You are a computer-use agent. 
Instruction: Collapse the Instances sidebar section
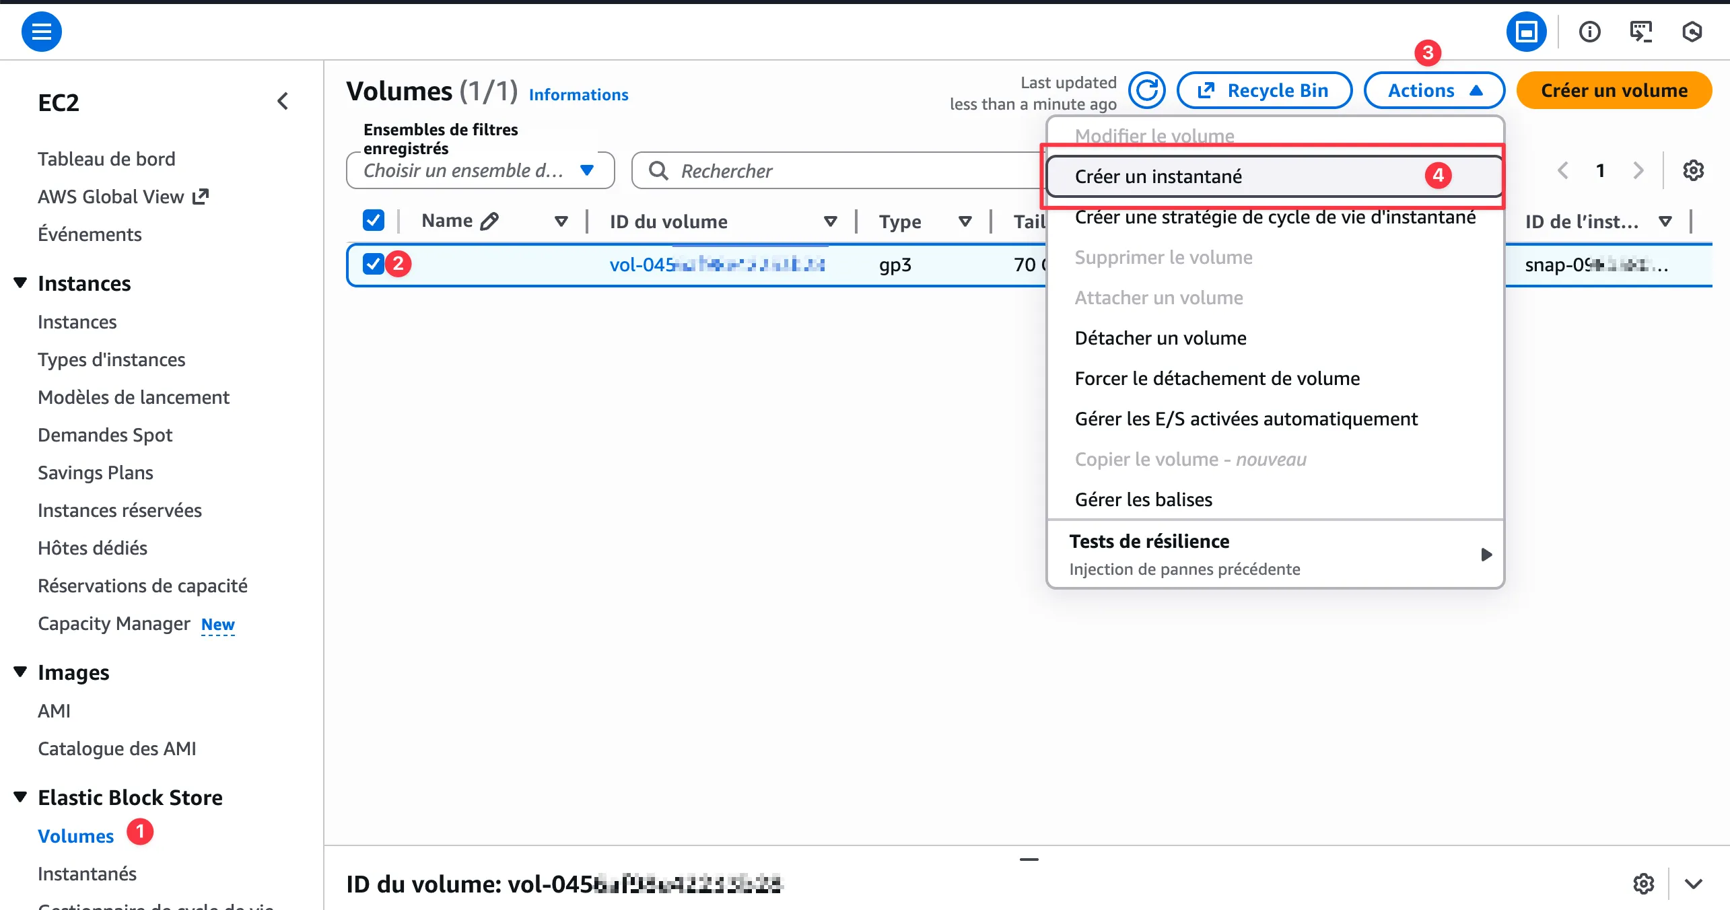[x=20, y=283]
